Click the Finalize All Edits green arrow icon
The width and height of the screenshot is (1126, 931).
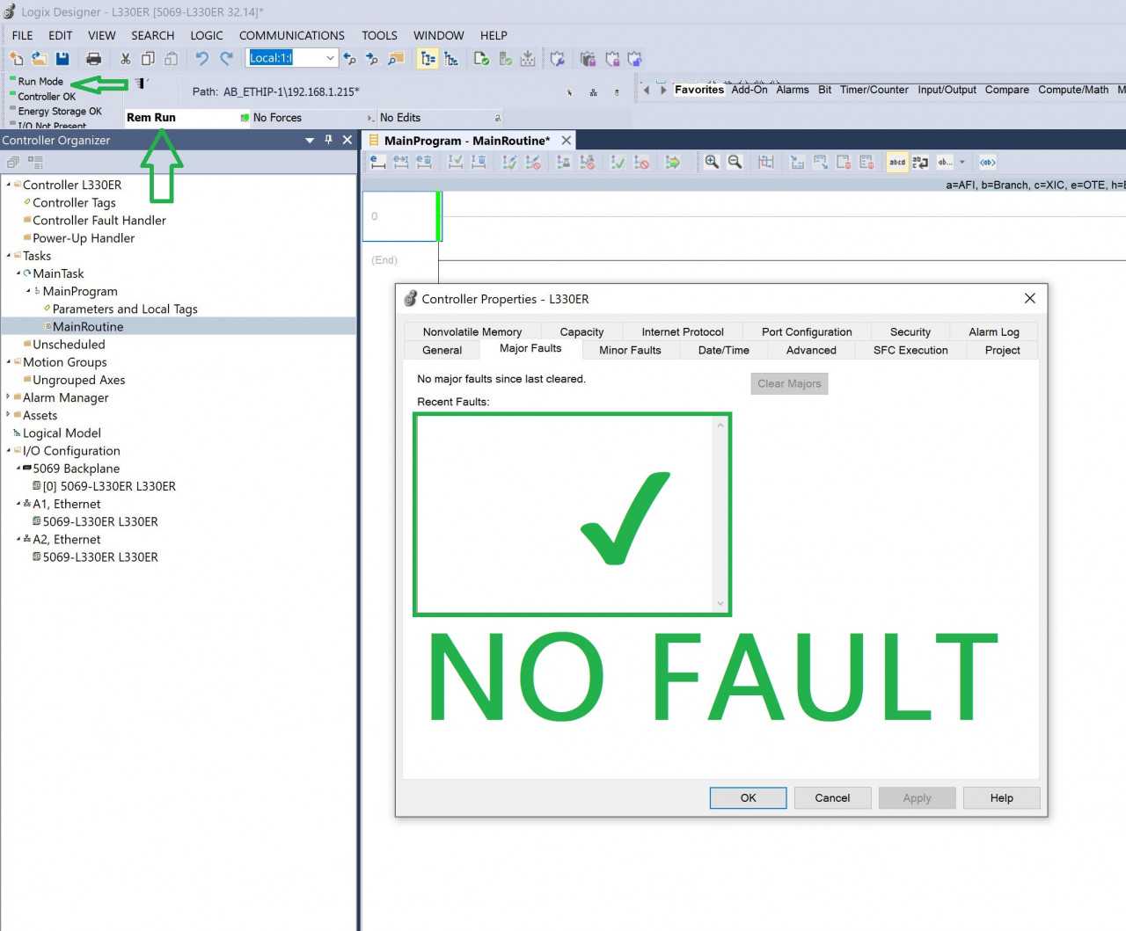click(x=673, y=162)
